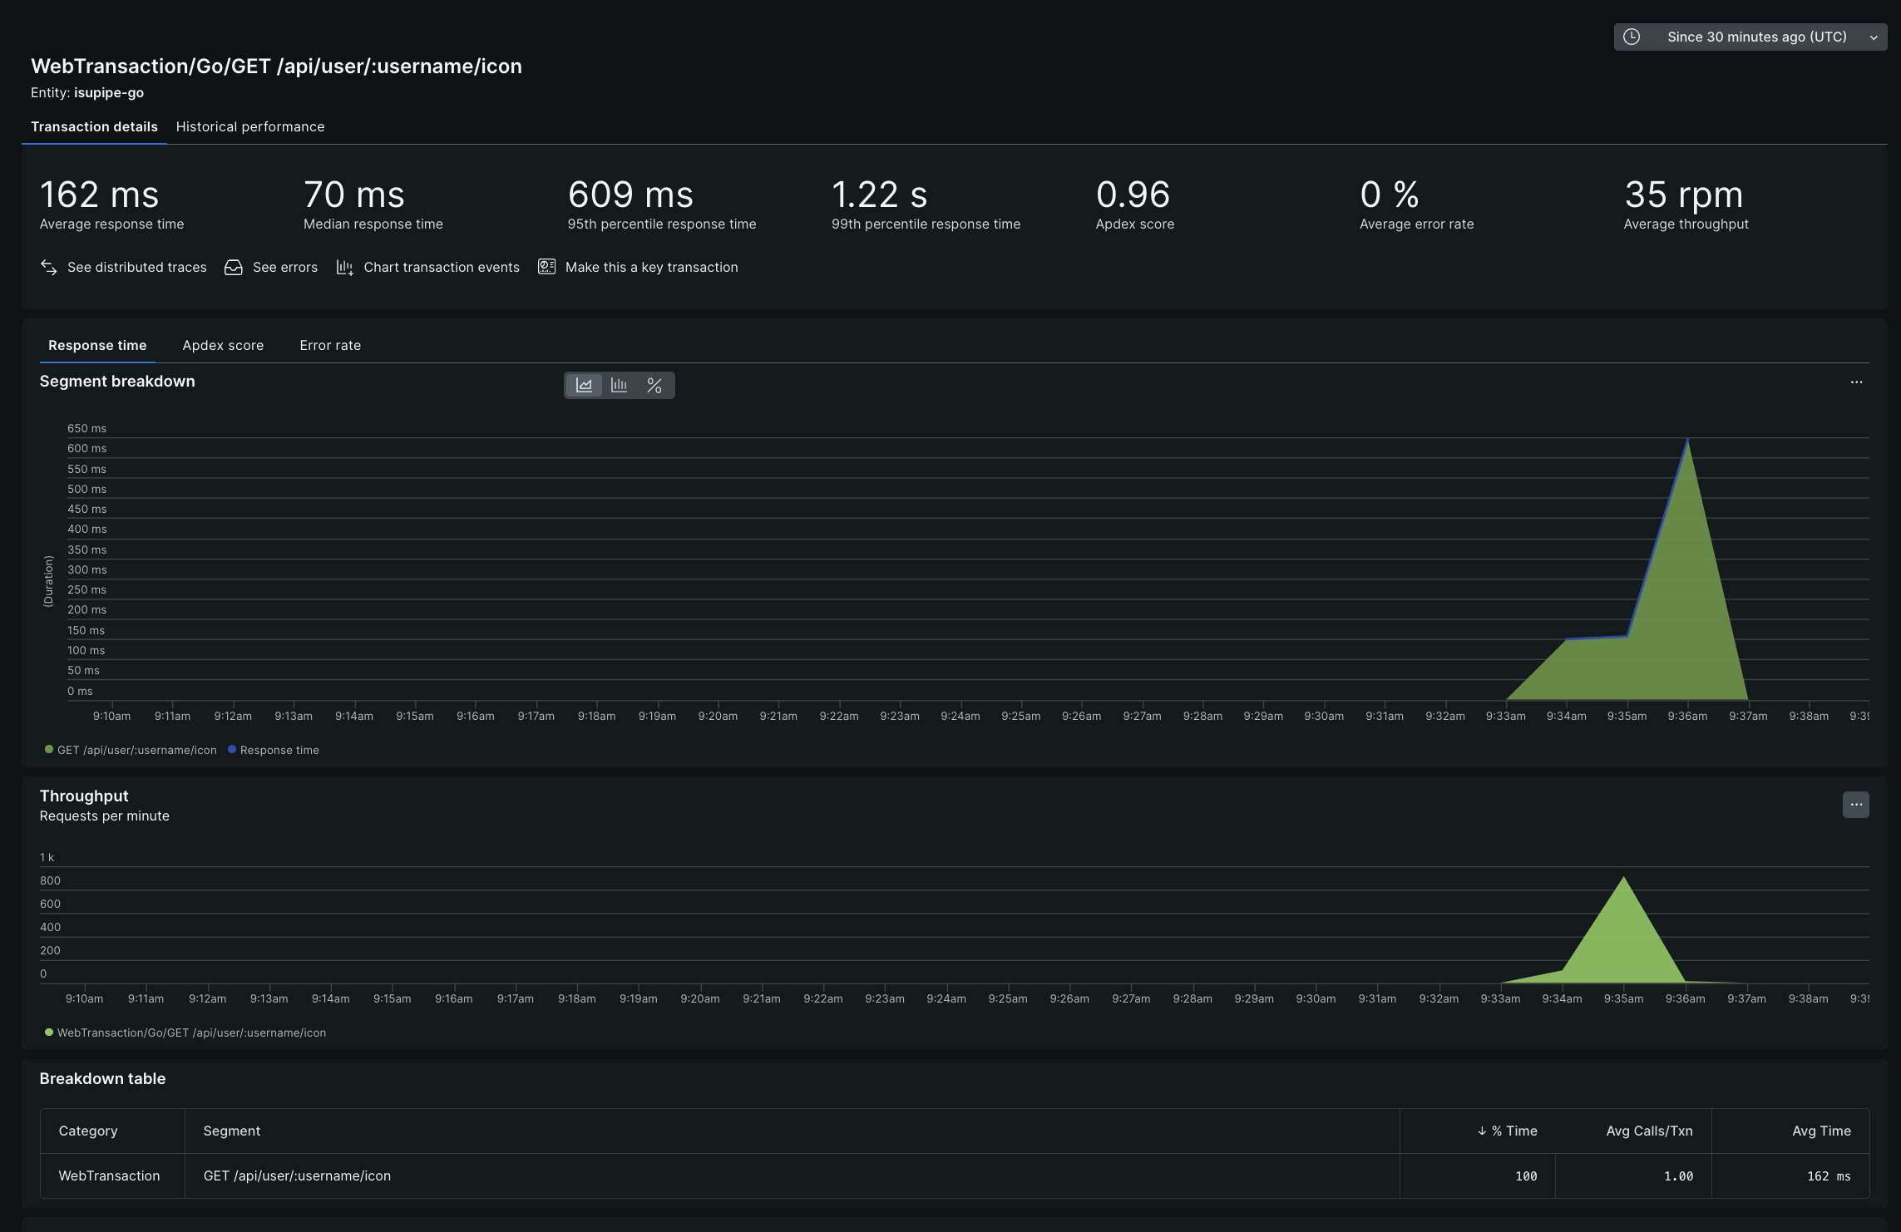
Task: Select the Apdex score tab
Action: pos(223,345)
